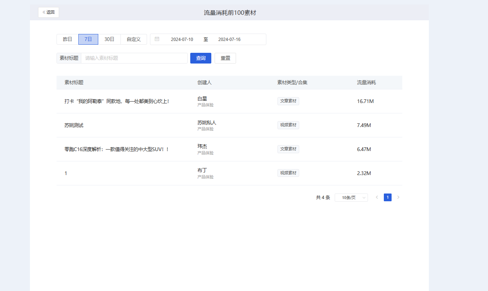Screen dimensions: 488x291
Task: Click the 素材标题 search field label
Action: click(x=69, y=58)
